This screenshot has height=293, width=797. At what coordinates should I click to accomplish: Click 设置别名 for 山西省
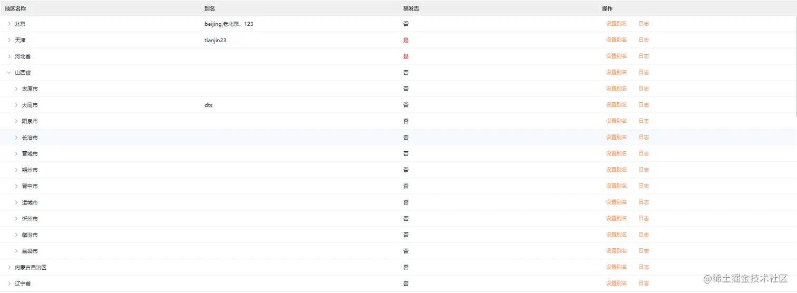[x=616, y=72]
